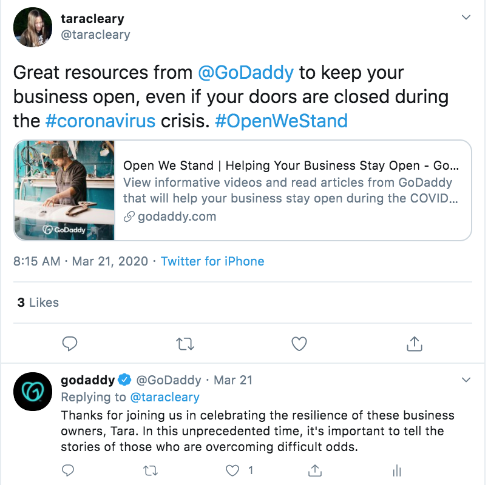
Task: Expand GoDaddy reply's more options chevron
Action: tap(466, 380)
